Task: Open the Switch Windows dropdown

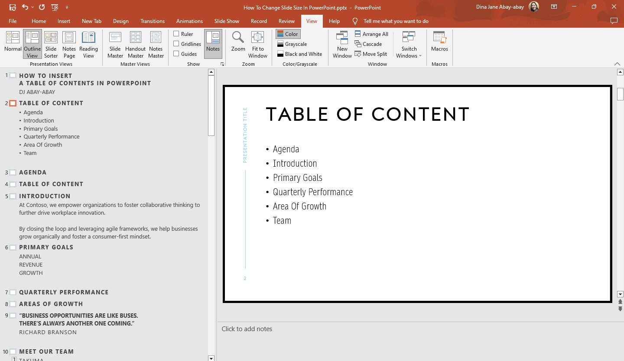Action: click(408, 43)
